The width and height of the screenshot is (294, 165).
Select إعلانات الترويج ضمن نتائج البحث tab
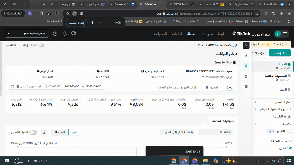178,87
